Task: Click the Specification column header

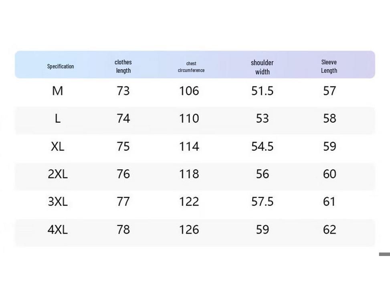Action: [x=61, y=66]
